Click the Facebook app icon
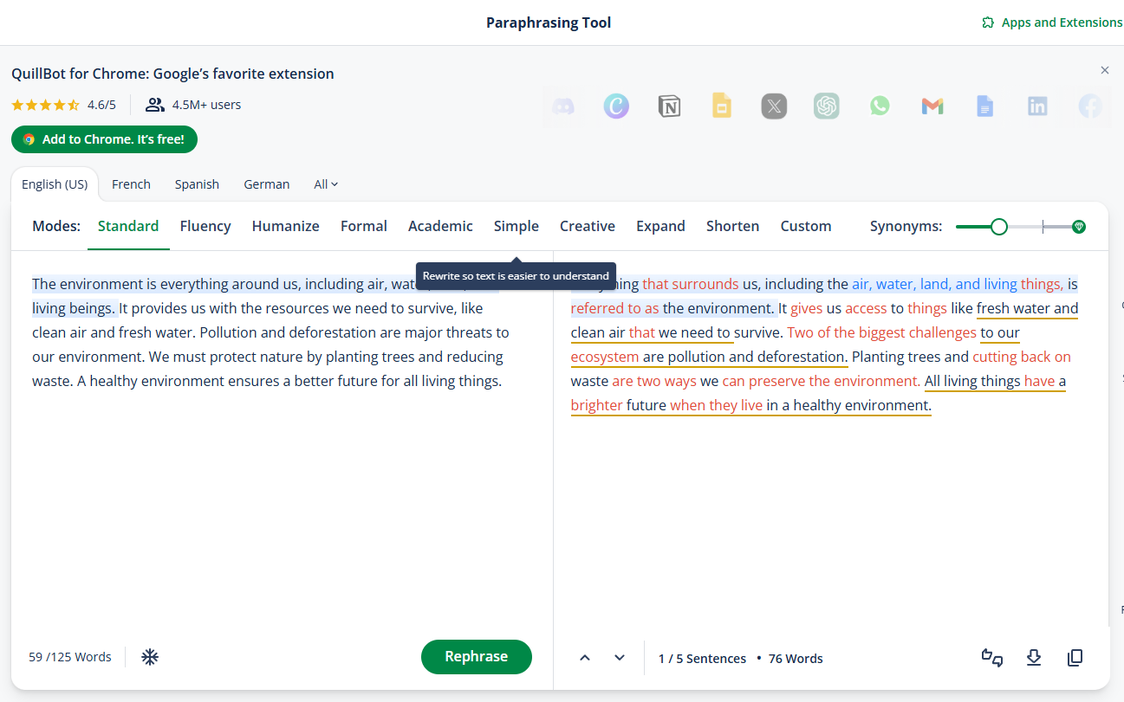Image resolution: width=1124 pixels, height=702 pixels. tap(1090, 106)
